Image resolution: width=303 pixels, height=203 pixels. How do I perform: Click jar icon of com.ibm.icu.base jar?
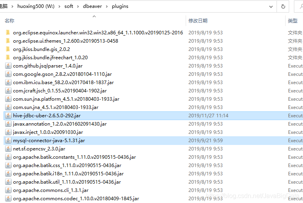[x=8, y=83]
